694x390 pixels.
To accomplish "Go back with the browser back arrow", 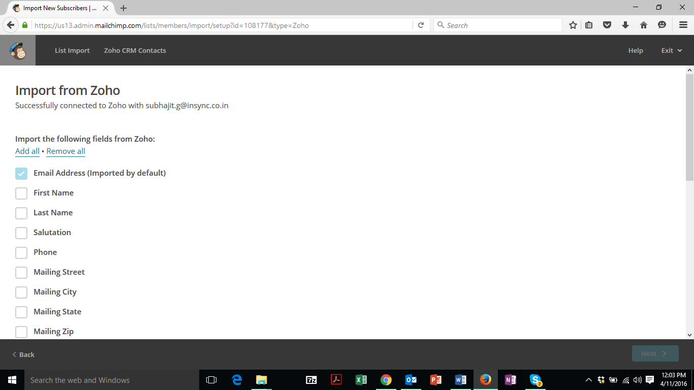I will [10, 25].
